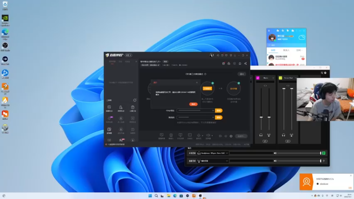Click QQ profile avatar
Viewport: 354px width, 199px height.
point(272,38)
